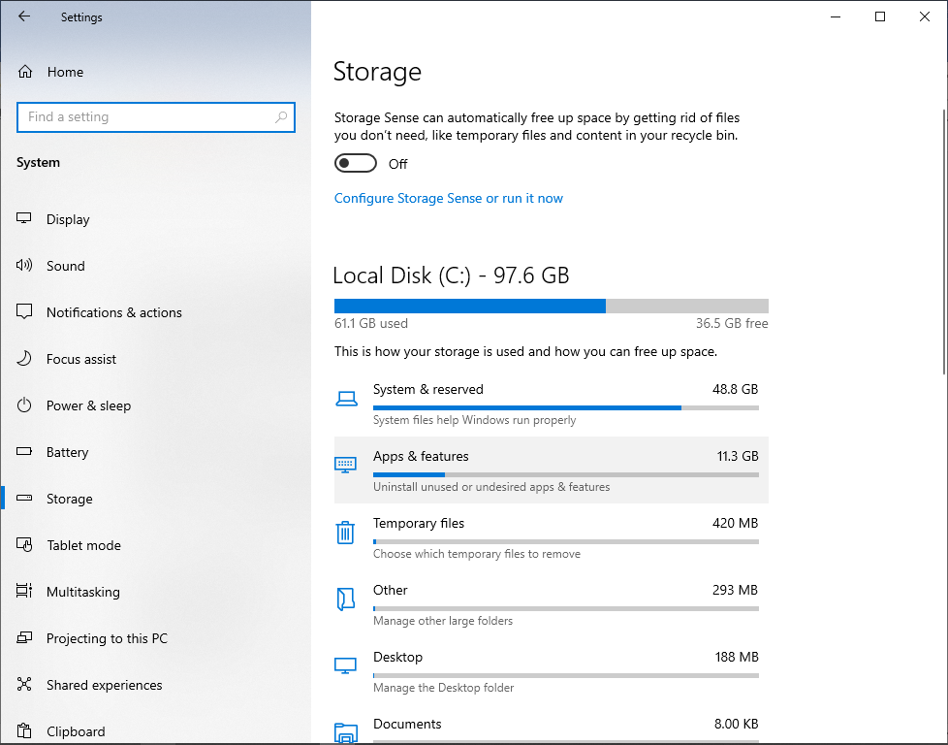Open Configure Storage Sense or run it now
The width and height of the screenshot is (948, 745).
[x=448, y=198]
